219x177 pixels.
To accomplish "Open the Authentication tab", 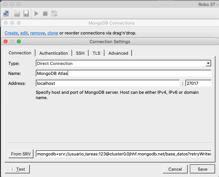I will [54, 53].
